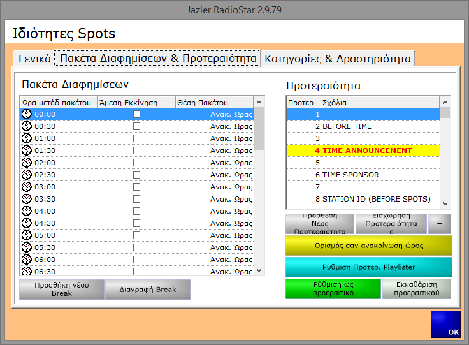Click the priority list scrollbar thumb
This screenshot has width=469, height=345.
(x=445, y=113)
